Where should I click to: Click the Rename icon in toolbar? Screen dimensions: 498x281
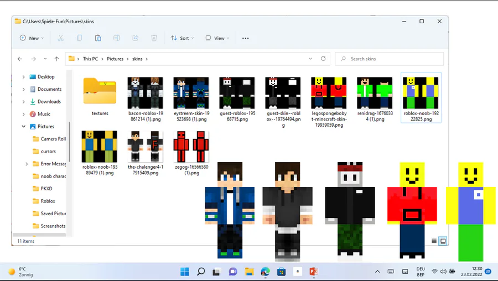pos(117,38)
